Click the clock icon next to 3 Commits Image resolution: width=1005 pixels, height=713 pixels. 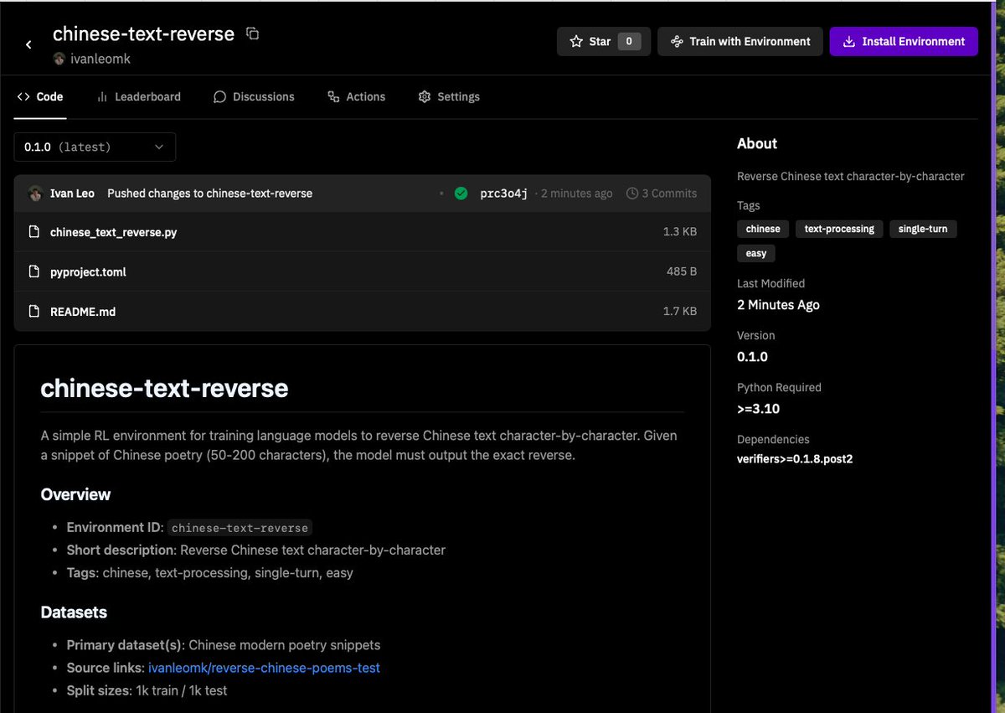point(631,194)
